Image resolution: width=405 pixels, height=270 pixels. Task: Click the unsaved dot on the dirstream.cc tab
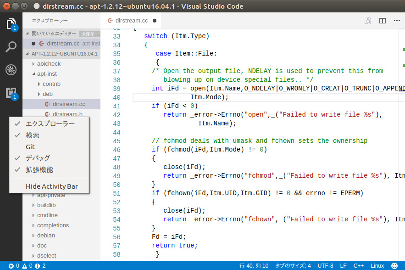point(155,21)
